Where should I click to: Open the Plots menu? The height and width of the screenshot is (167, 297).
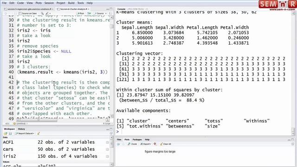(x=39, y=3)
